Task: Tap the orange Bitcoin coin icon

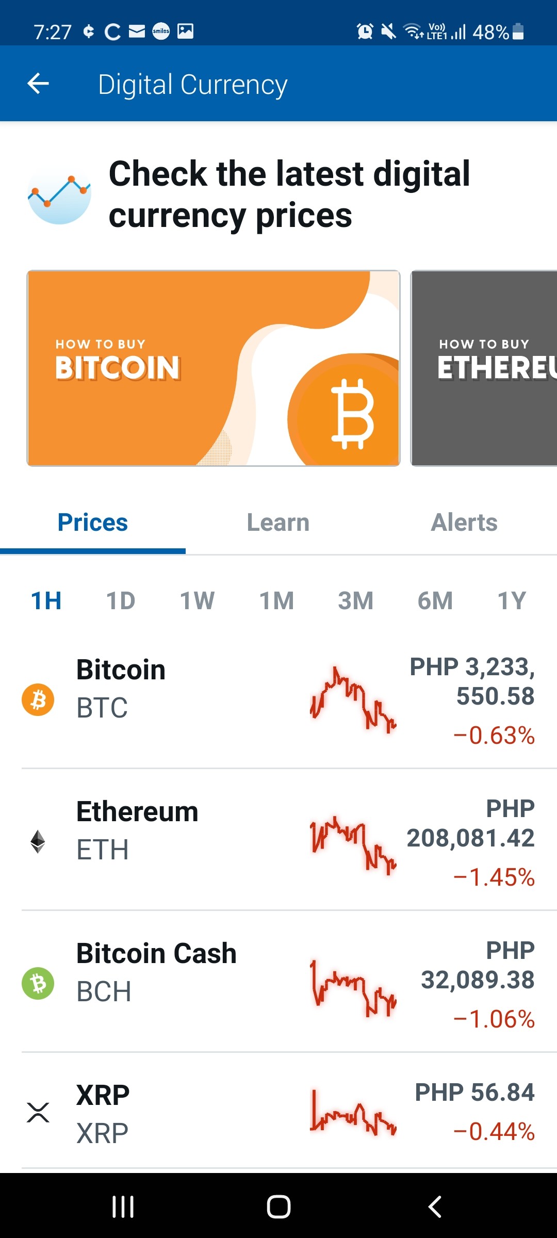Action: [x=38, y=699]
